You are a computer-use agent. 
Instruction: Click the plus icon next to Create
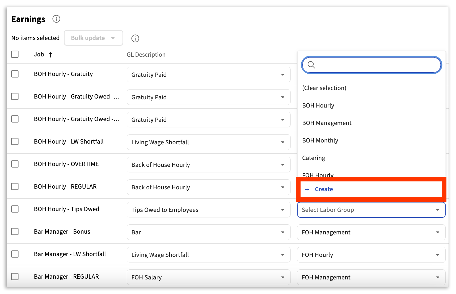pyautogui.click(x=307, y=189)
